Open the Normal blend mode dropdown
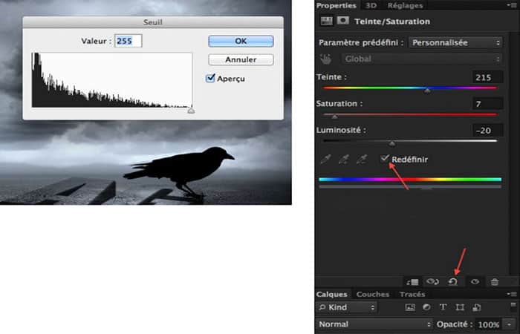The width and height of the screenshot is (520, 334). pyautogui.click(x=374, y=324)
